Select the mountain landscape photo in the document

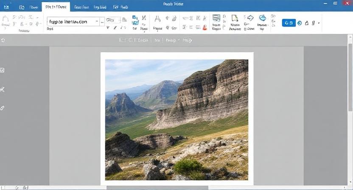[x=177, y=120]
